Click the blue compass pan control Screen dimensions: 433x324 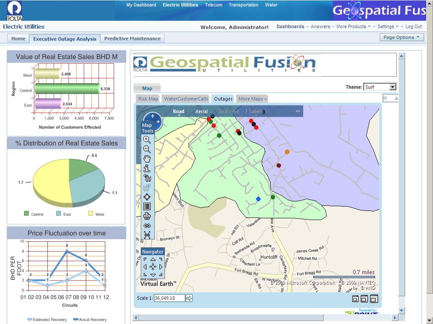153,121
